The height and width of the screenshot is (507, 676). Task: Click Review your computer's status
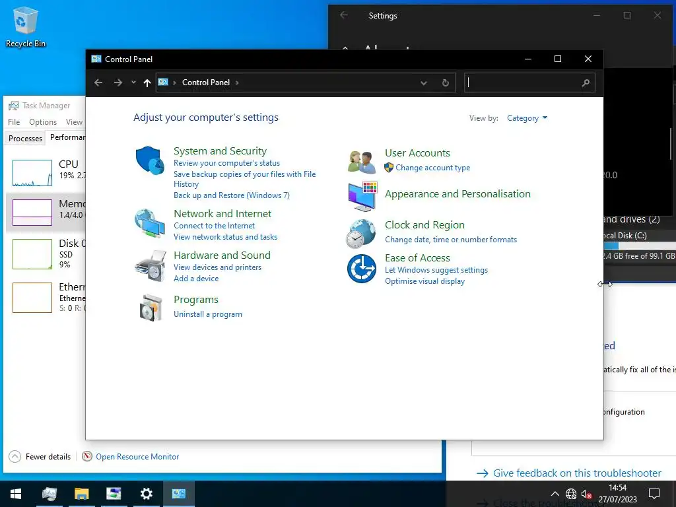(x=227, y=163)
